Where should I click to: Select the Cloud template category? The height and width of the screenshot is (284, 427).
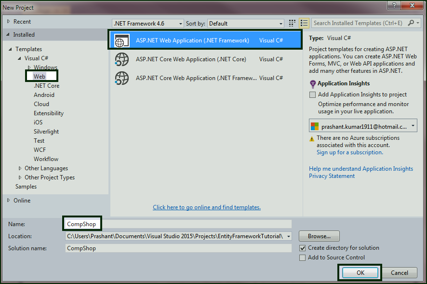pos(41,104)
